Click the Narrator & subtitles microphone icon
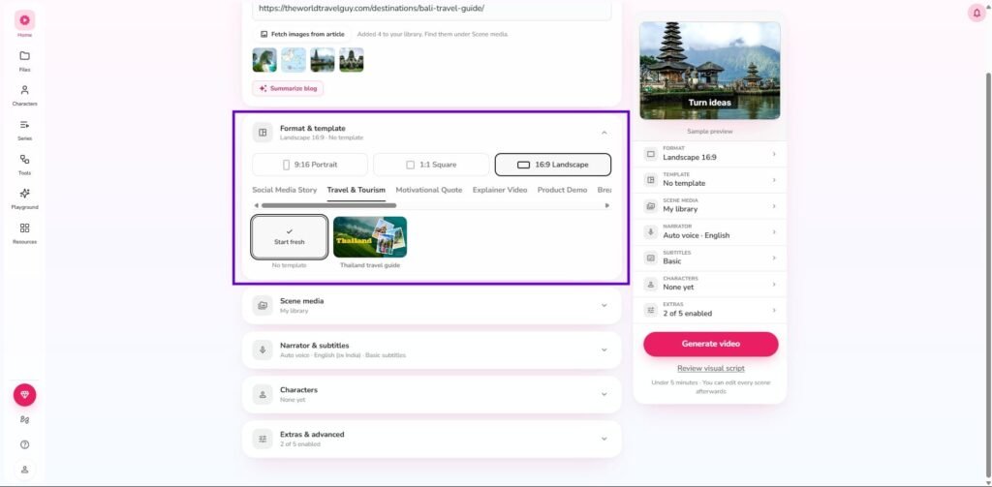 coord(263,350)
